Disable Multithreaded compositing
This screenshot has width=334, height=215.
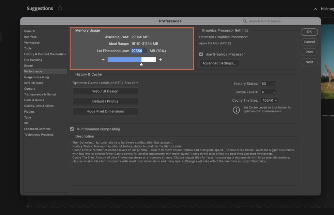coord(72,129)
